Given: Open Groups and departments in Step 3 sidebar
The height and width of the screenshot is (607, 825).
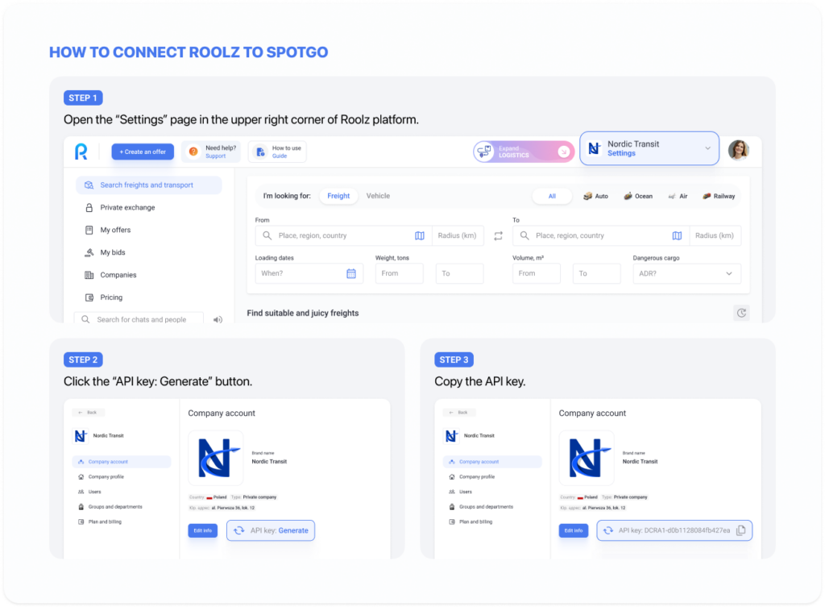Looking at the screenshot, I should [481, 506].
